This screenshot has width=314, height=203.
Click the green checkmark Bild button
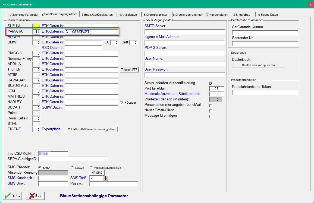coord(12,196)
